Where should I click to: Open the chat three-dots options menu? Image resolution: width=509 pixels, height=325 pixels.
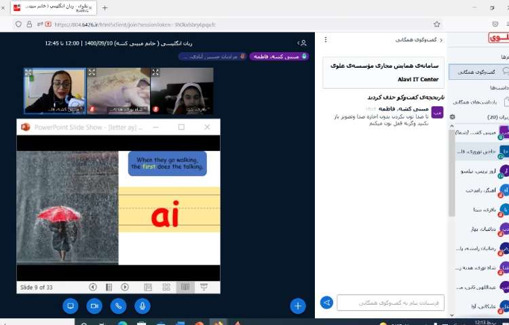point(326,40)
